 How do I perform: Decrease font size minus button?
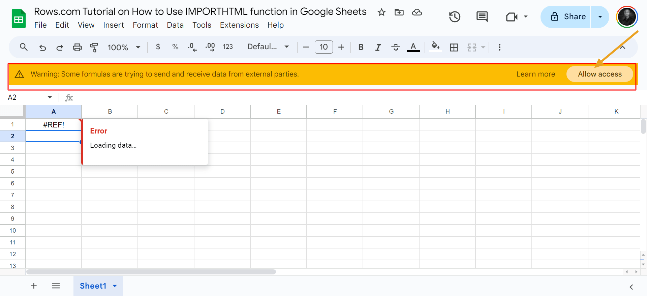pos(306,47)
